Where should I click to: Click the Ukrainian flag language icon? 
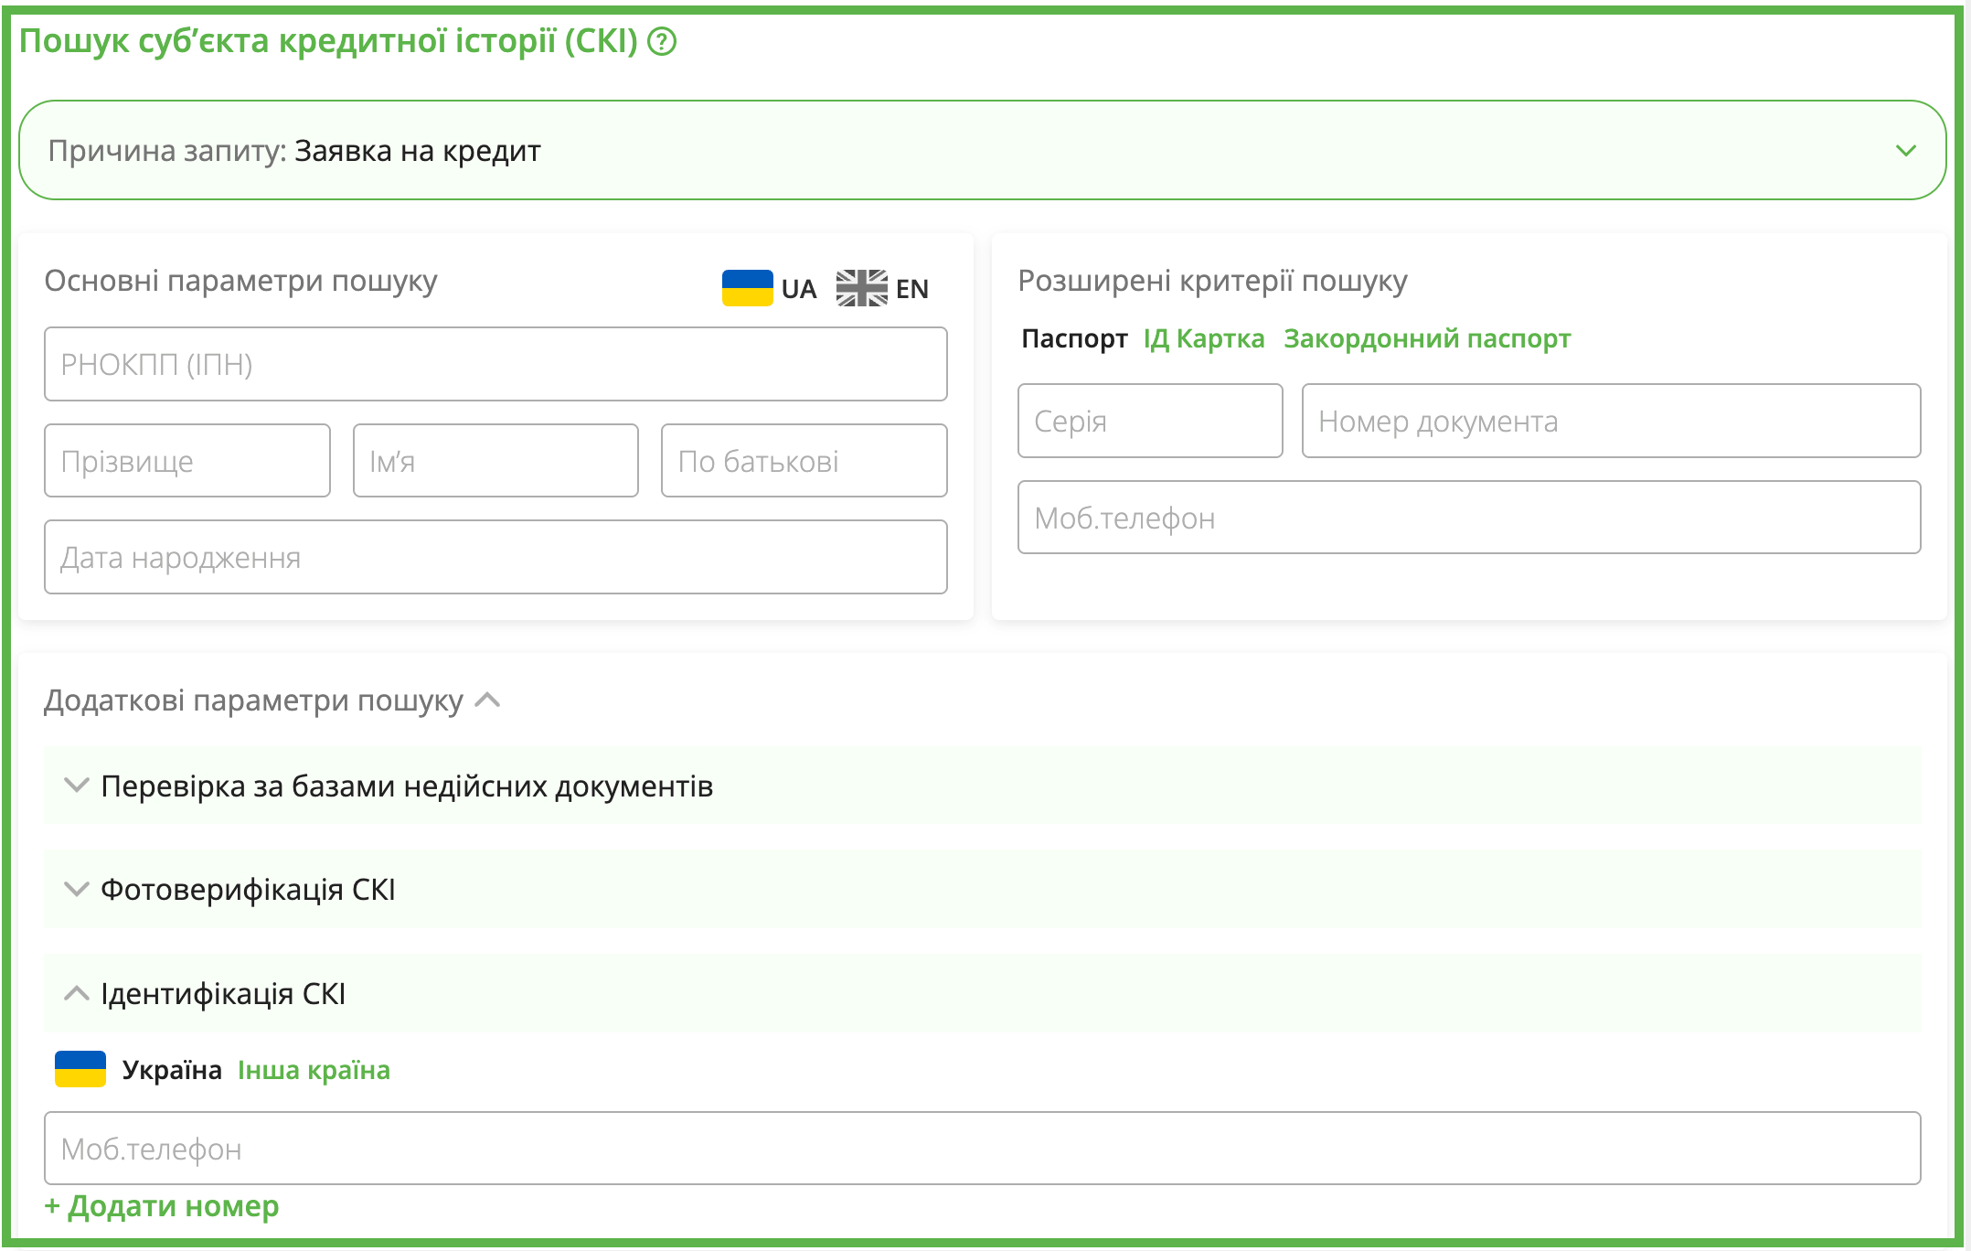point(747,288)
